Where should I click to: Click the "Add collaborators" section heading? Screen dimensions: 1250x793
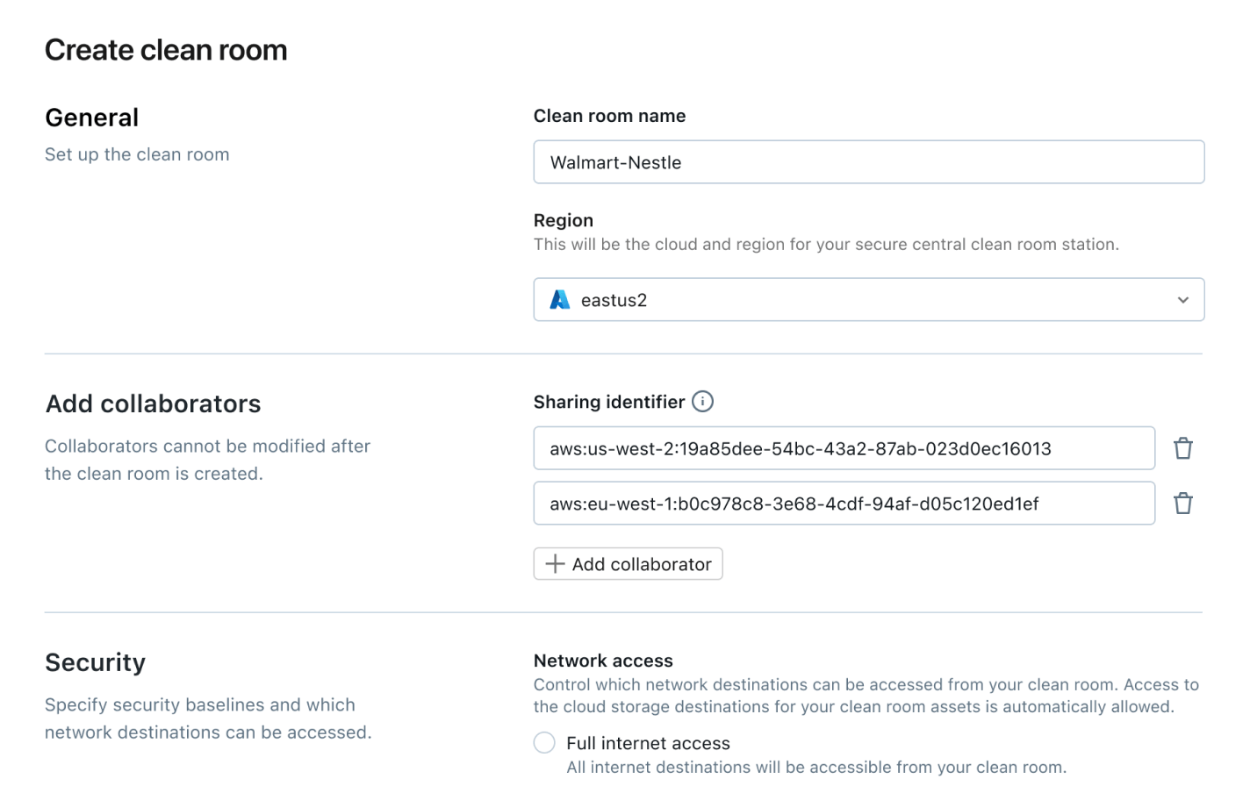point(153,404)
